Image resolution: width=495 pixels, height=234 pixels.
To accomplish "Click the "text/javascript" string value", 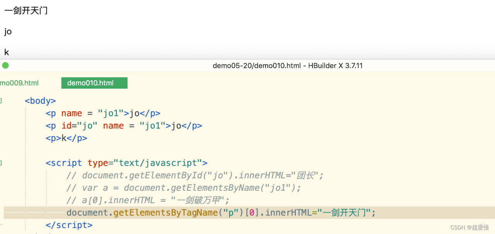I will (x=158, y=163).
